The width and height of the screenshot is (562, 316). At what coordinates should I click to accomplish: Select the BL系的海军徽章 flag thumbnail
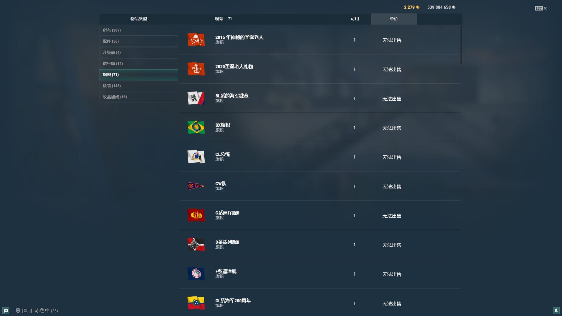click(x=196, y=98)
